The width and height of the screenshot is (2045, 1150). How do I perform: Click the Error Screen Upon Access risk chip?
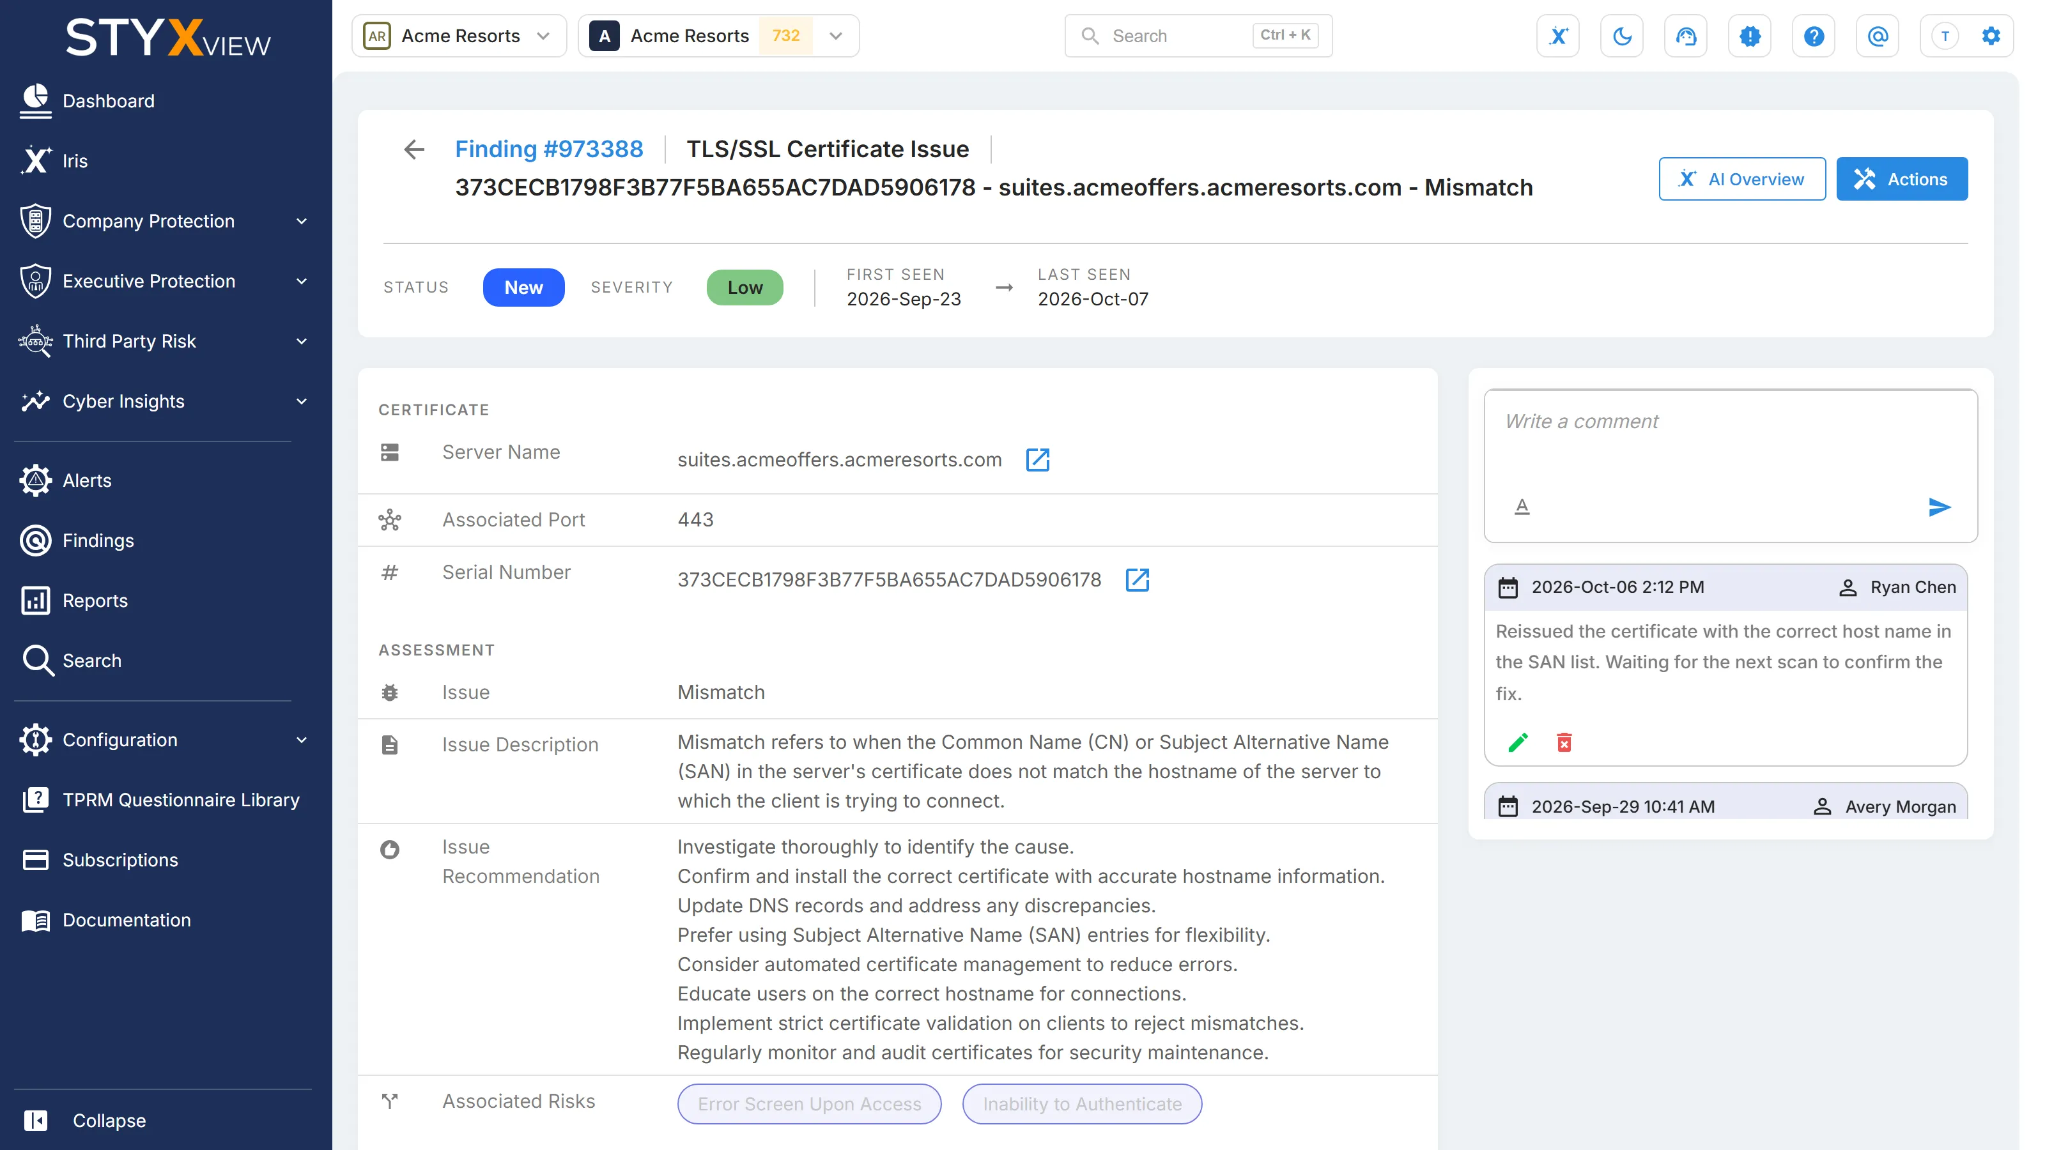point(809,1104)
